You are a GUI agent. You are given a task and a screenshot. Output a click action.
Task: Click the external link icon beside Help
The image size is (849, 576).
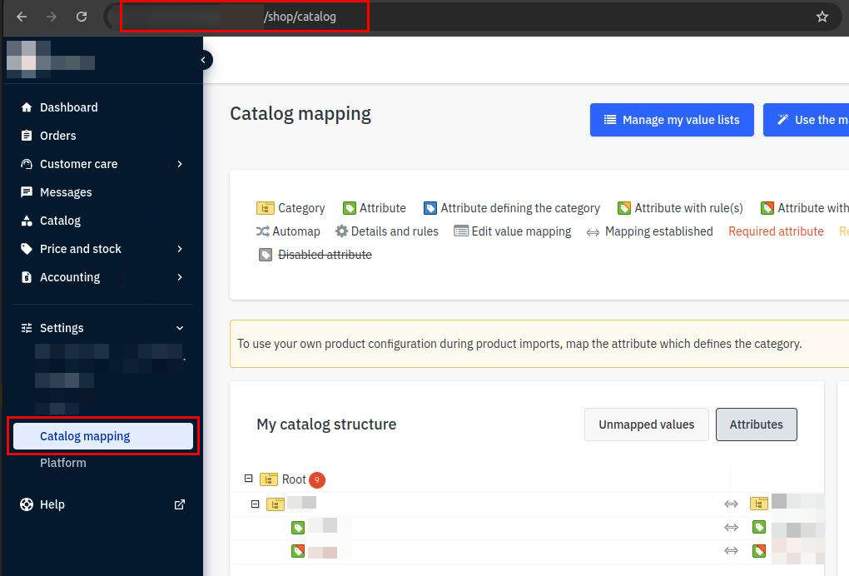180,504
